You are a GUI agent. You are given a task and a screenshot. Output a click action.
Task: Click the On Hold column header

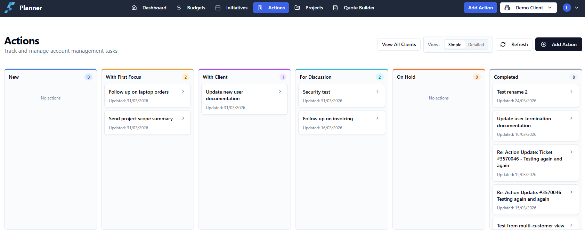click(406, 77)
